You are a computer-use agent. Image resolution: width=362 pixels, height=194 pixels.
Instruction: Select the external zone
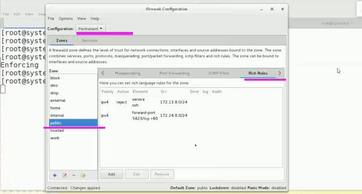pos(73,101)
